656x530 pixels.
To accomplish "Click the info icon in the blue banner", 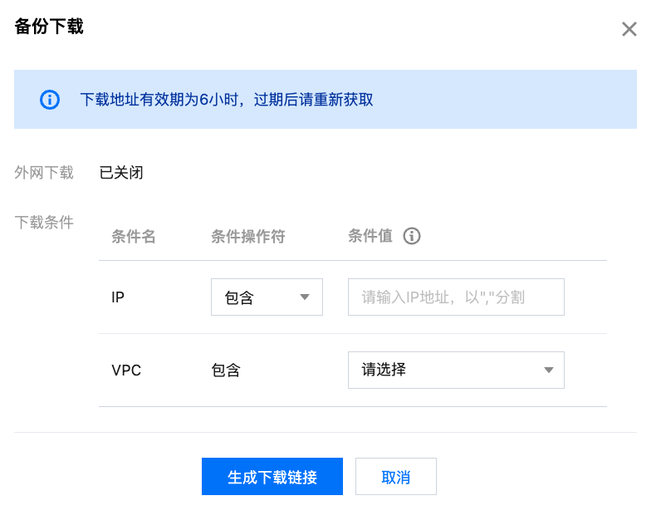I will [x=50, y=100].
